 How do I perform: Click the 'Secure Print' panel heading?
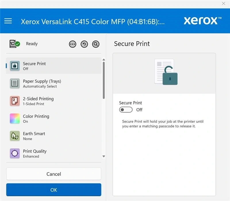click(x=132, y=44)
